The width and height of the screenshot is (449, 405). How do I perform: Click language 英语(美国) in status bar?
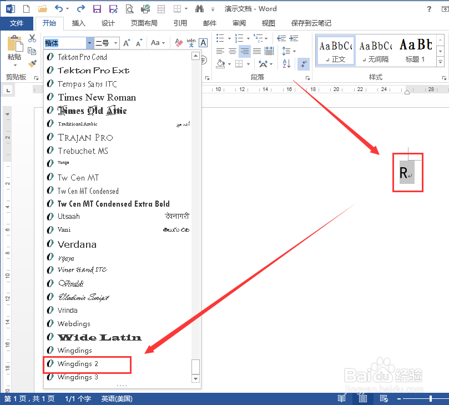click(117, 399)
